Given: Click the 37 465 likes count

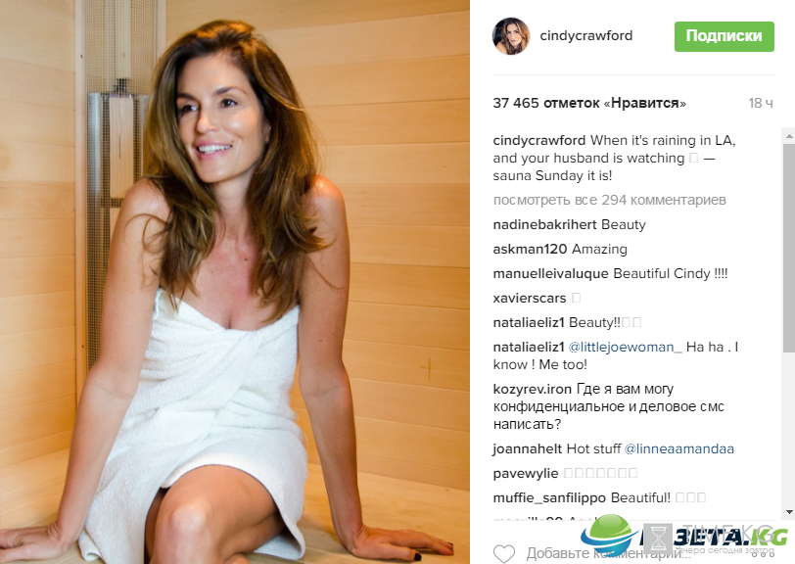Looking at the screenshot, I should (x=589, y=103).
